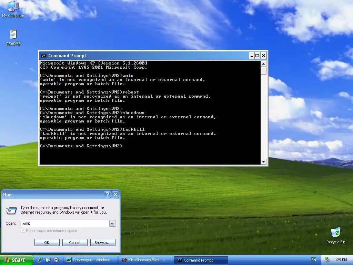Click the second Quick Launch icon
The height and width of the screenshot is (265, 353).
coord(48,260)
